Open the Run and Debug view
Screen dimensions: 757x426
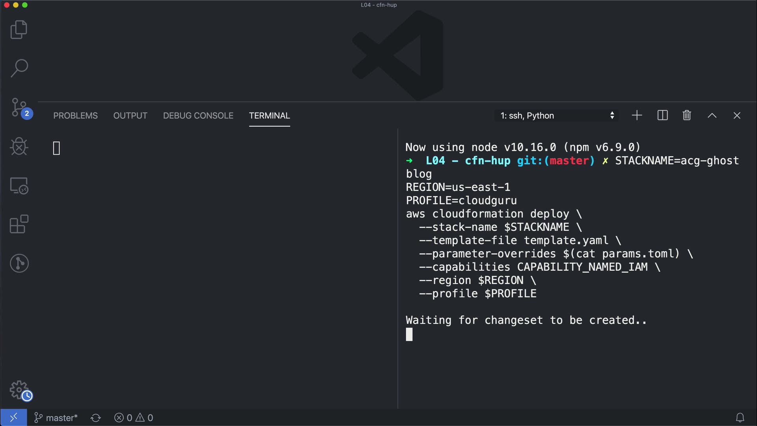click(19, 147)
